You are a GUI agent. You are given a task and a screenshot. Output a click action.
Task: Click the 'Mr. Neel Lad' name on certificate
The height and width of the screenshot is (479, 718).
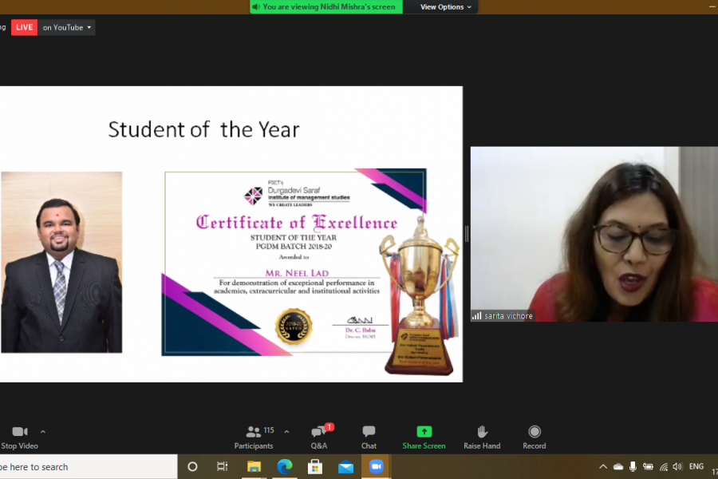pyautogui.click(x=297, y=273)
